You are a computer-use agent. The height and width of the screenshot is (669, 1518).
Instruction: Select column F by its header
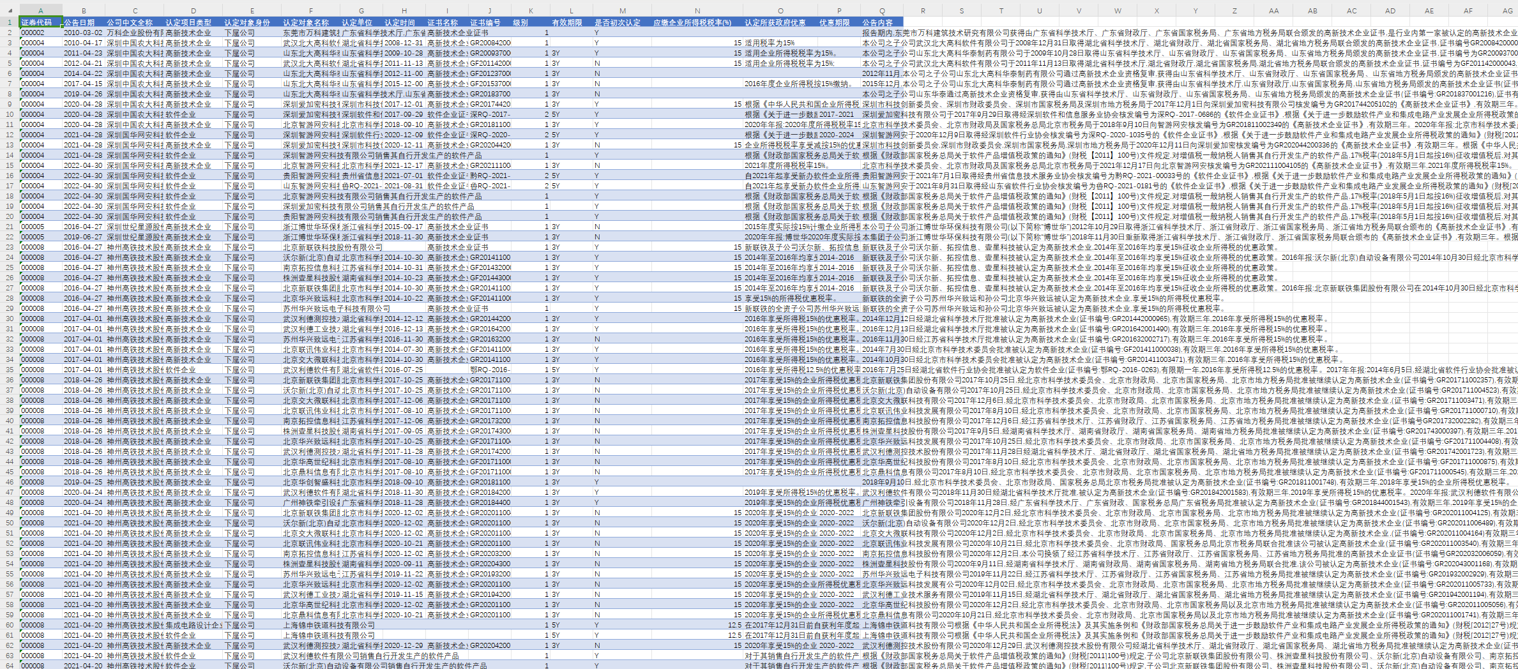click(311, 11)
